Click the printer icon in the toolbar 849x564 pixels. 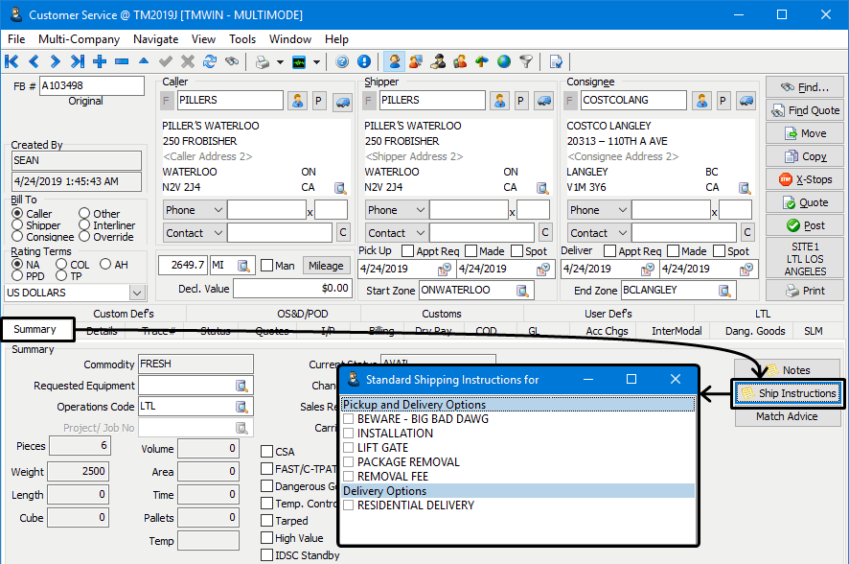pos(262,62)
